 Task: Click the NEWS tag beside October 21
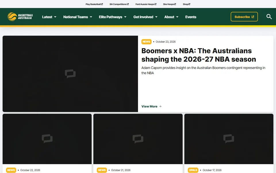(x=102, y=170)
